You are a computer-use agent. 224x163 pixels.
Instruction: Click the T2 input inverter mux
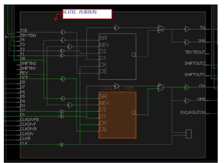(61, 51)
